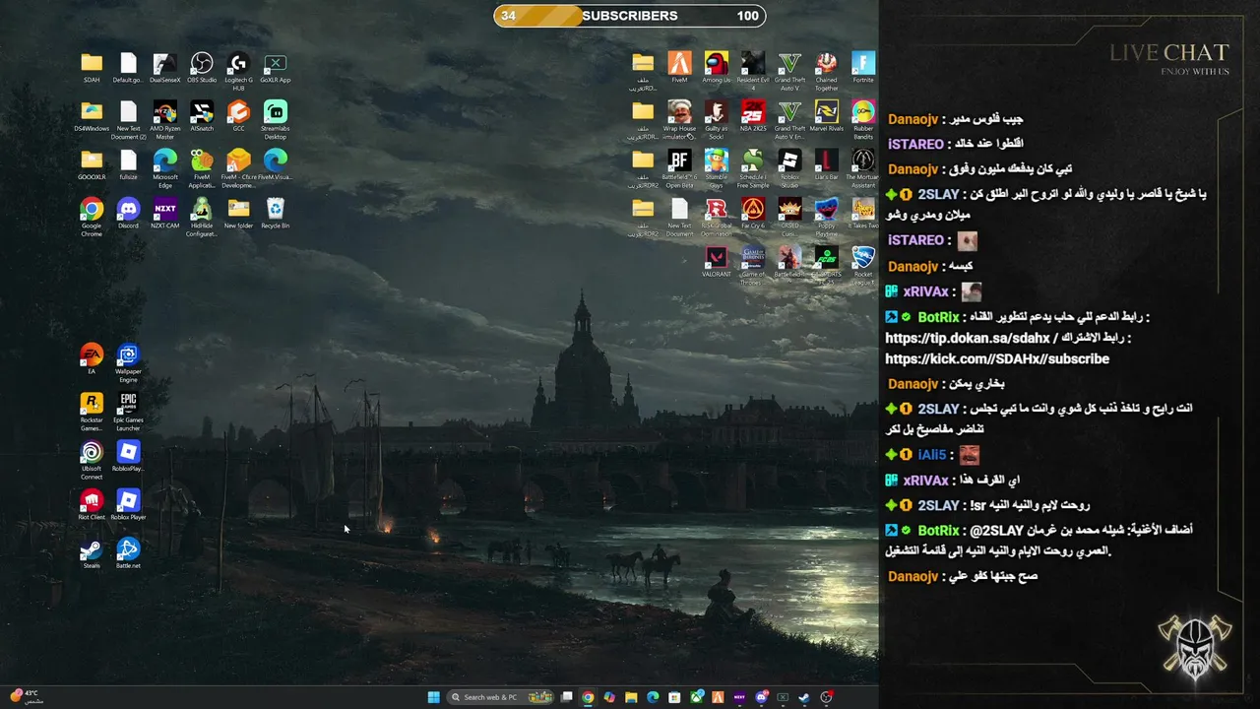1260x709 pixels.
Task: Click the Search web & PC box
Action: coord(499,697)
